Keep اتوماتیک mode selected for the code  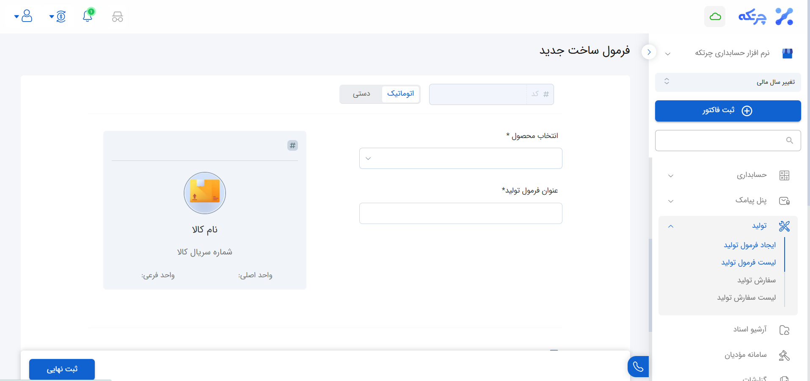401,94
